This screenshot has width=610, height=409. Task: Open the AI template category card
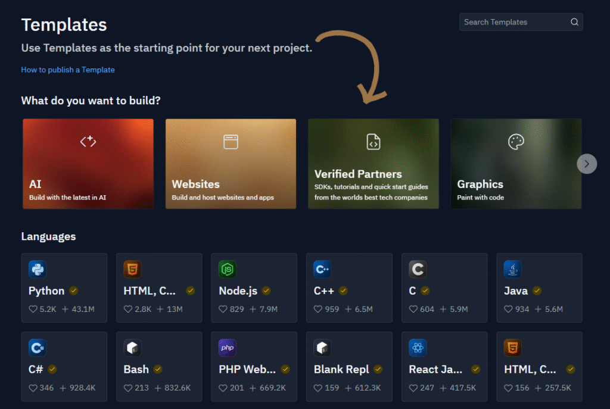[88, 164]
